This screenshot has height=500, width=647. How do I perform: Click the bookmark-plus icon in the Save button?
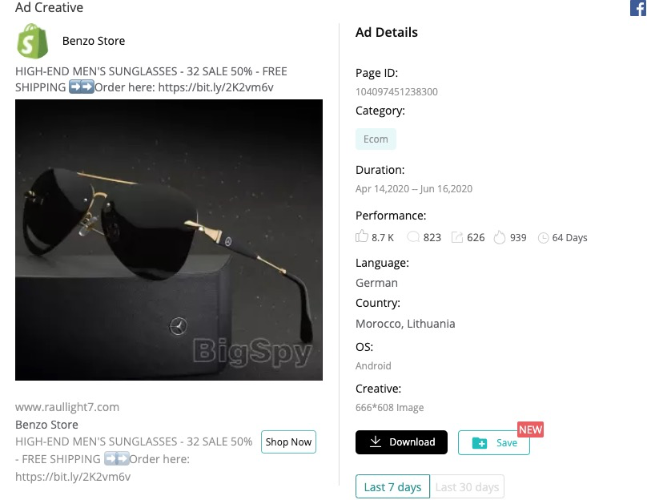click(x=480, y=442)
